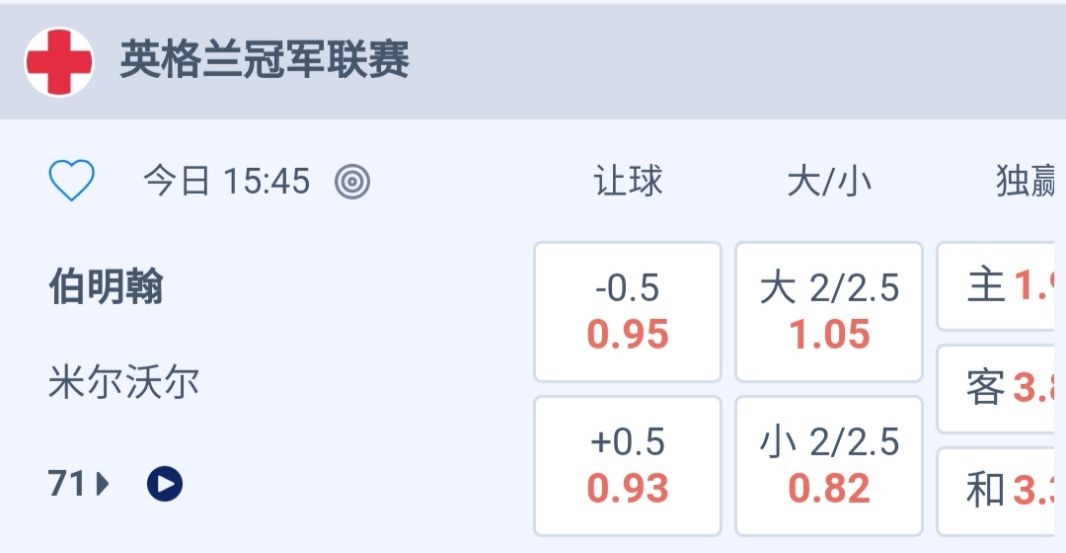Choose 小 2/2.5 odds 0.82
The image size is (1066, 553).
click(x=829, y=466)
